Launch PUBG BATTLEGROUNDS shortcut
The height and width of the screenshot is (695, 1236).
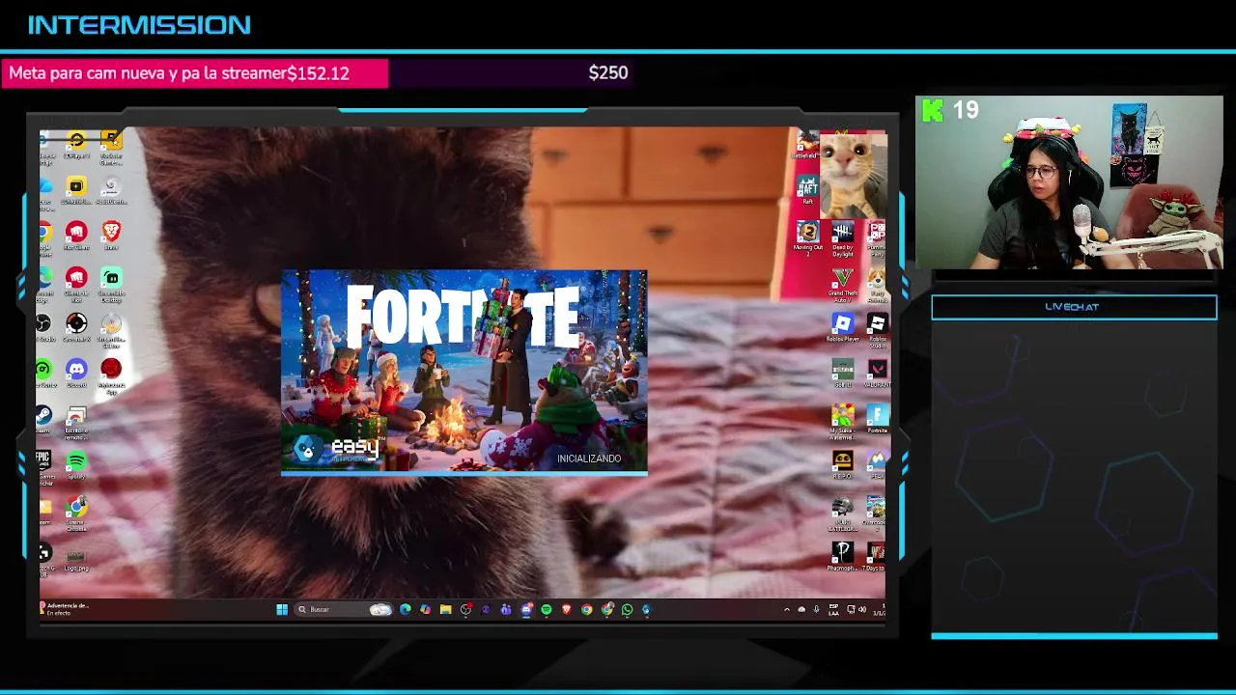[843, 512]
